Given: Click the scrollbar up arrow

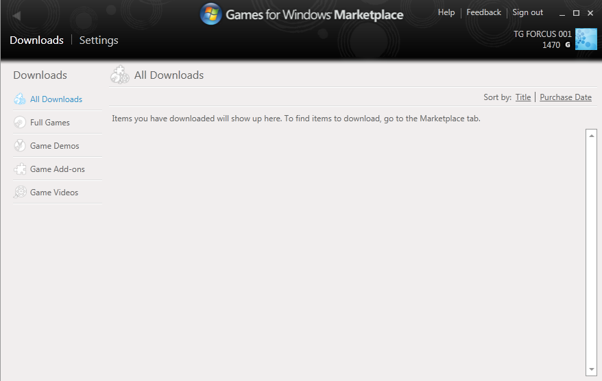Looking at the screenshot, I should 591,136.
